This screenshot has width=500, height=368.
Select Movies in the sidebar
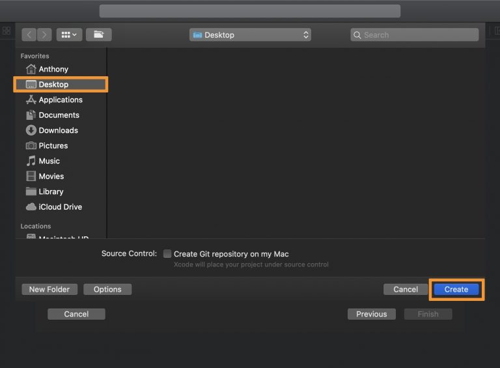click(x=61, y=177)
